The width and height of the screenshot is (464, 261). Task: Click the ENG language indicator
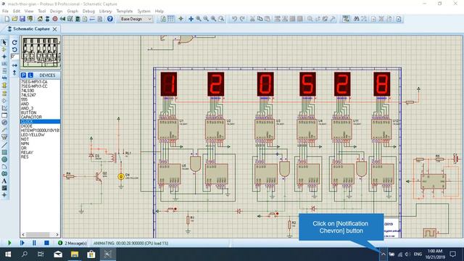(x=418, y=254)
